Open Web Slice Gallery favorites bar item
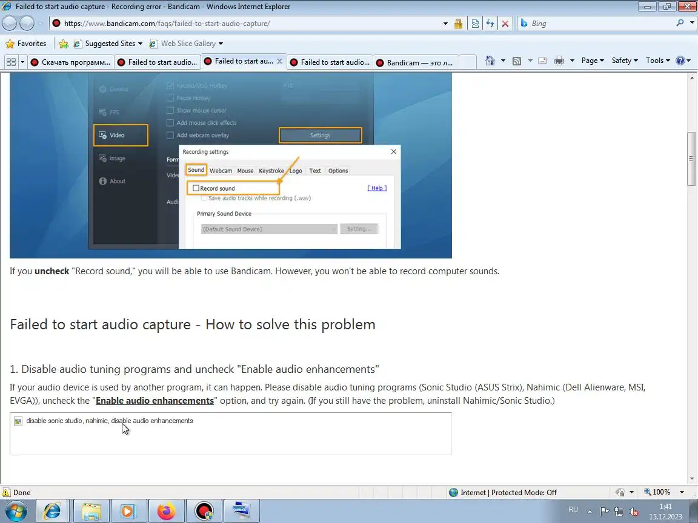 pos(186,44)
